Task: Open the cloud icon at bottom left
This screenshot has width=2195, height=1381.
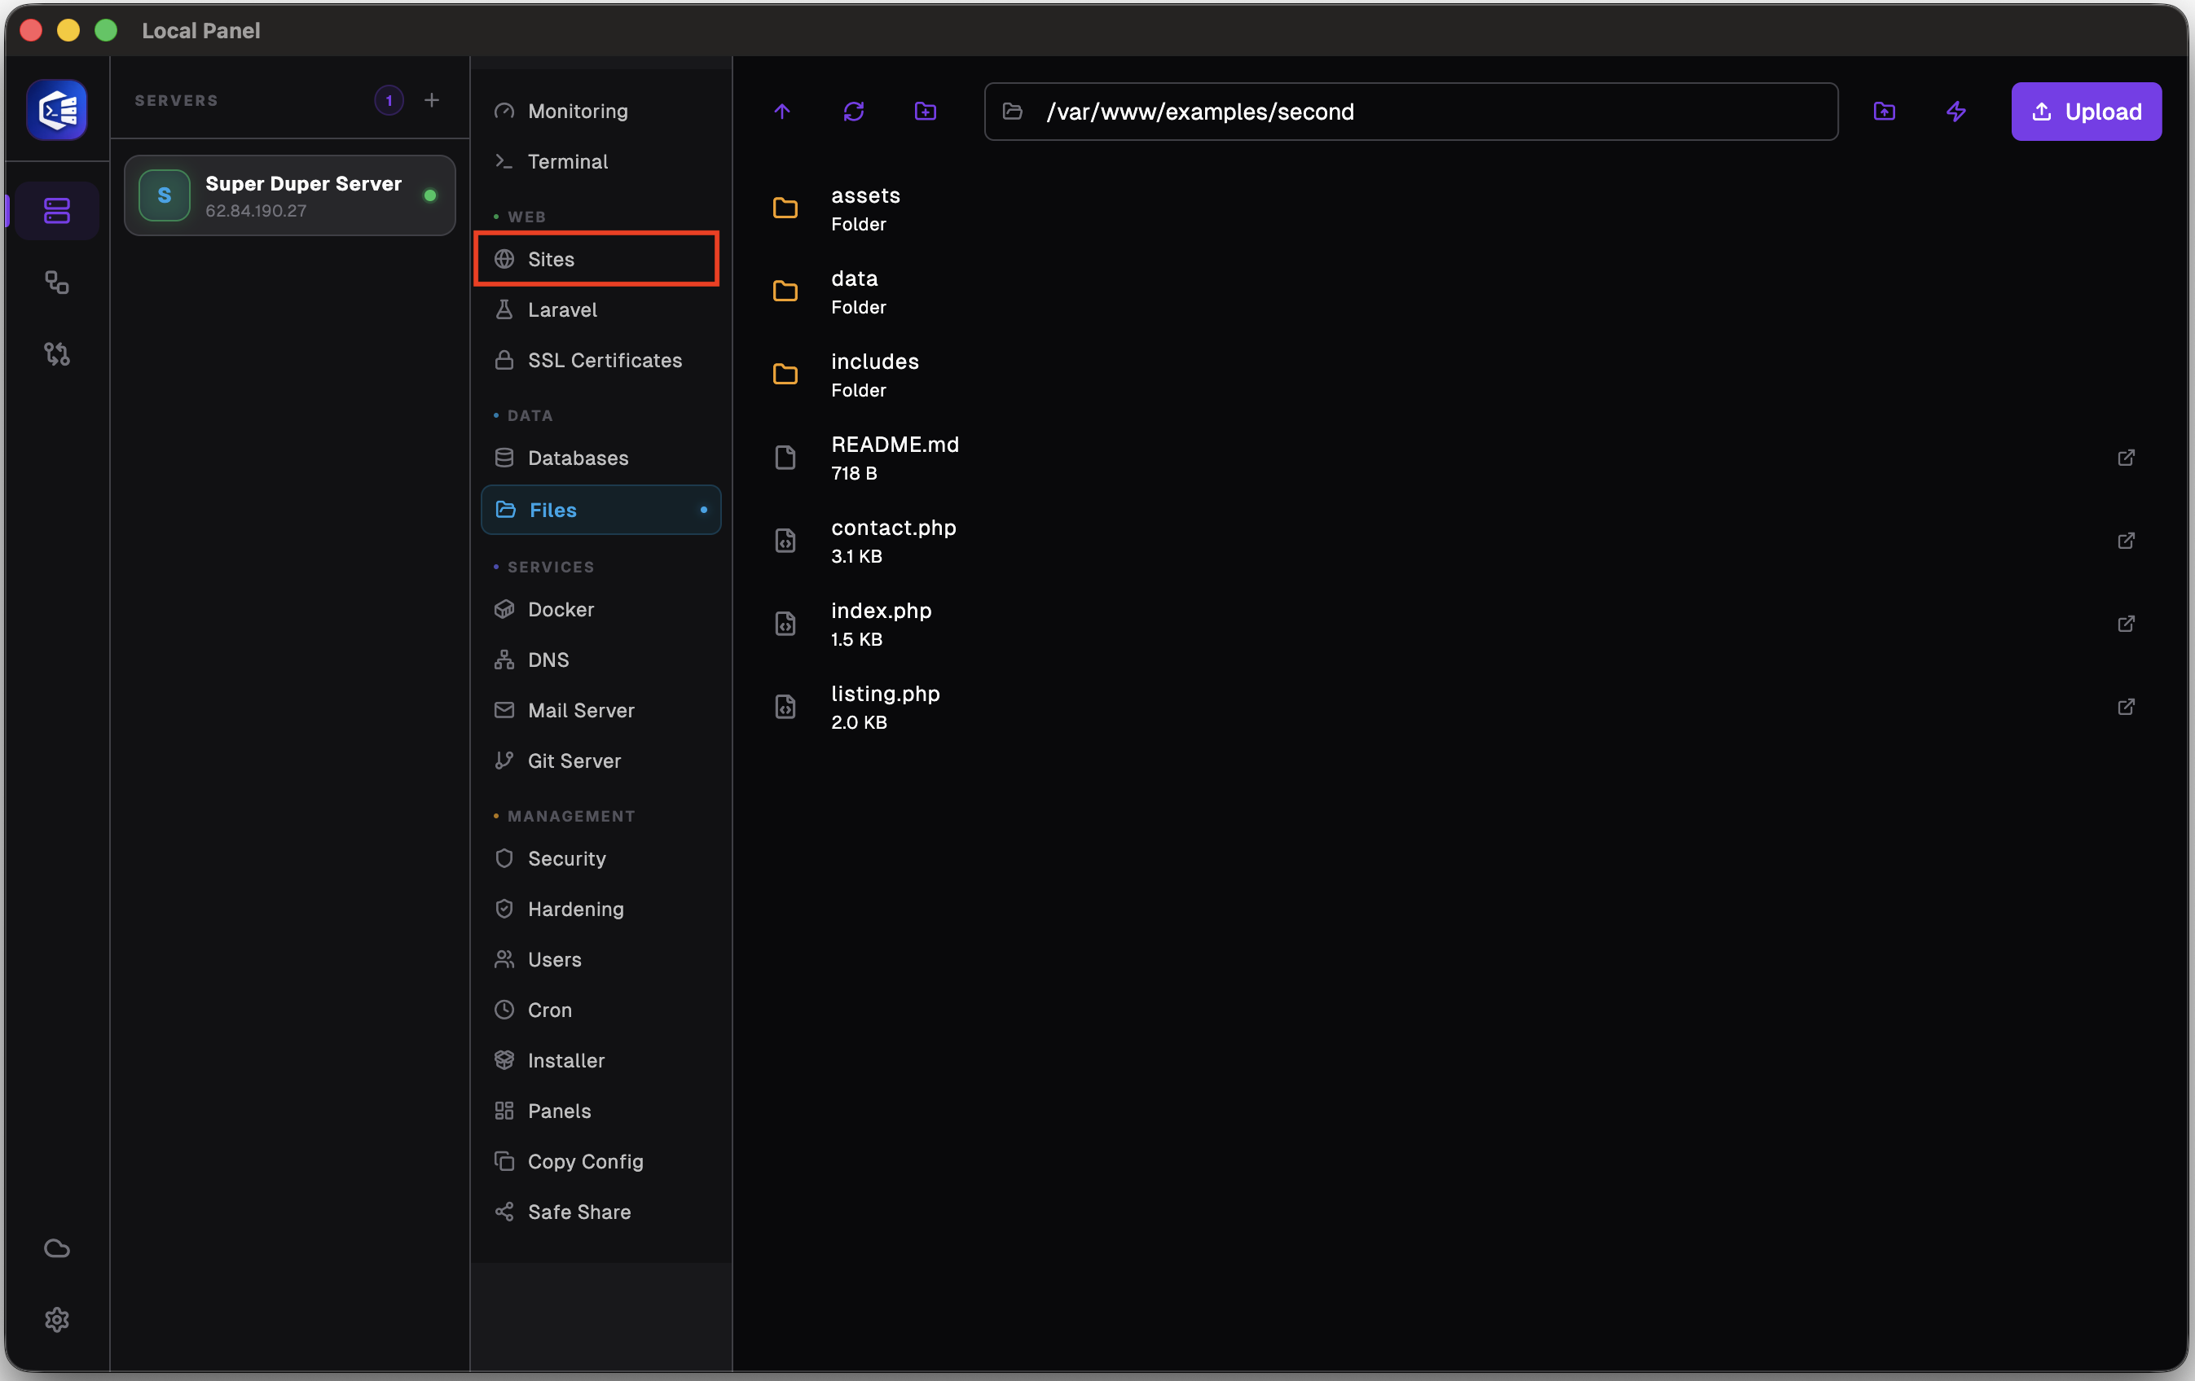Action: [56, 1248]
